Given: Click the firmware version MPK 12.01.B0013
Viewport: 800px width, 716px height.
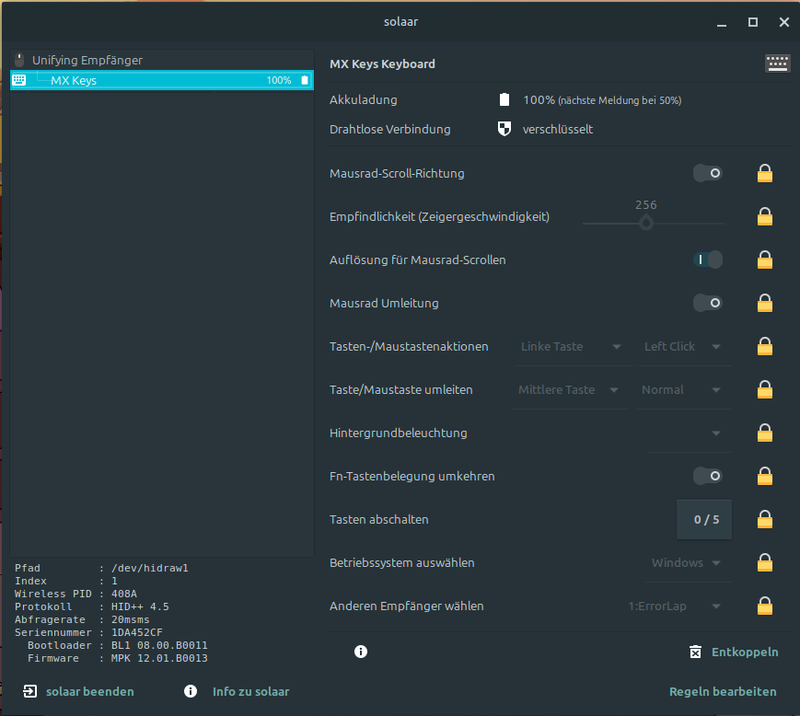Looking at the screenshot, I should pyautogui.click(x=159, y=658).
